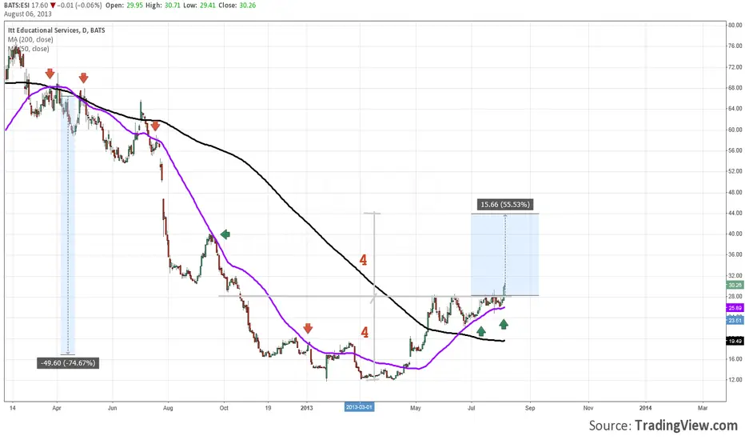The height and width of the screenshot is (440, 745).
Task: Click the highlighted 2013-03-01 date marker
Action: point(359,407)
